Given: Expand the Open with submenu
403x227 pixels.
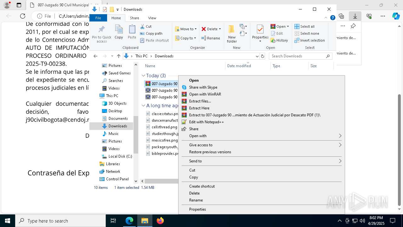Looking at the screenshot, I should 262,136.
